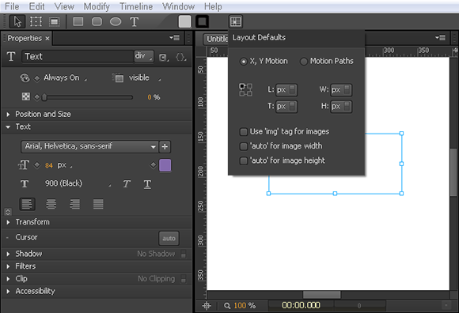Open the Layout Defaults toolbar icon
The height and width of the screenshot is (313, 459).
pyautogui.click(x=235, y=21)
